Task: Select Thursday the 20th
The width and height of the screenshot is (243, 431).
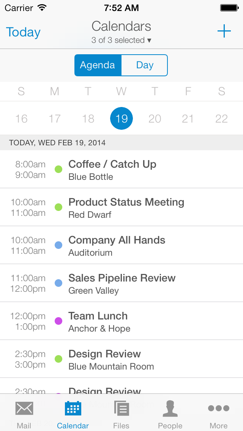Action: pyautogui.click(x=155, y=119)
